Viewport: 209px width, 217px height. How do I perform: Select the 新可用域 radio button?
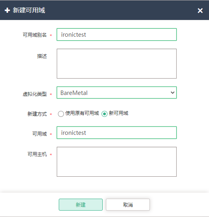(x=104, y=114)
